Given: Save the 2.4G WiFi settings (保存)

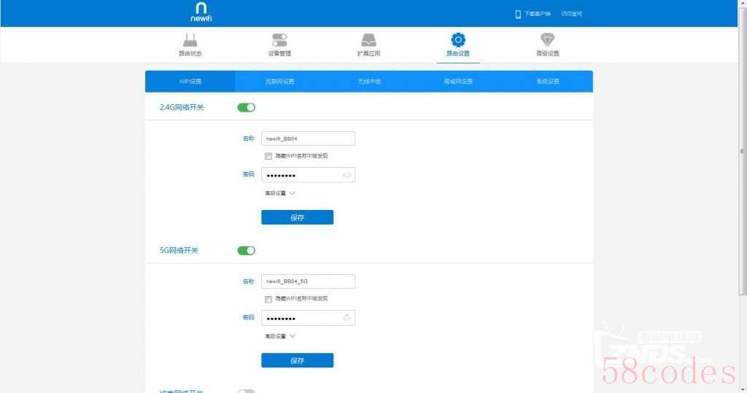Looking at the screenshot, I should click(297, 217).
